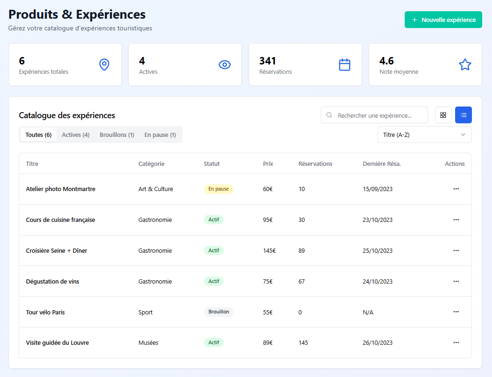Viewport: 492px width, 377px height.
Task: Open actions menu for Visite guidée du Louvre
Action: click(x=456, y=342)
